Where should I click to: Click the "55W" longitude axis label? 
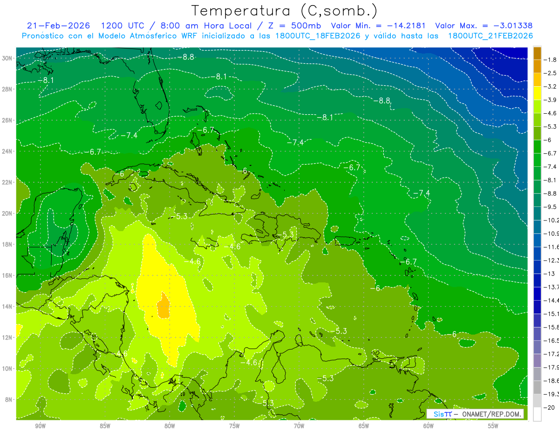tap(493, 426)
